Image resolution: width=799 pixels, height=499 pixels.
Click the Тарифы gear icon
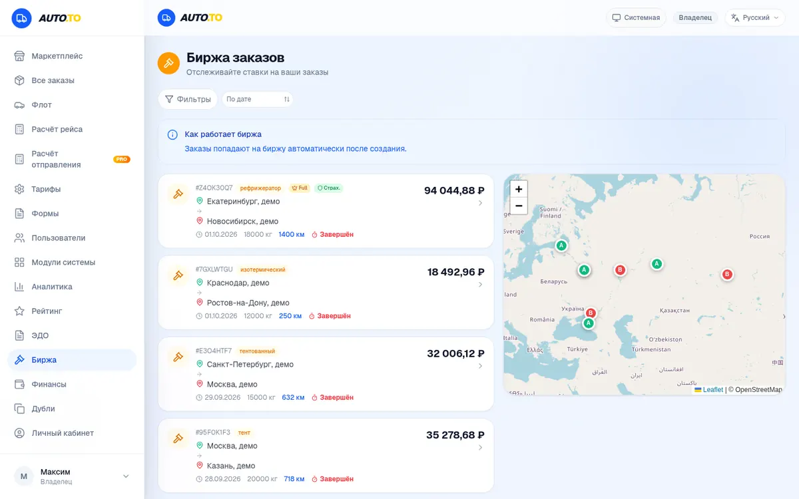19,189
